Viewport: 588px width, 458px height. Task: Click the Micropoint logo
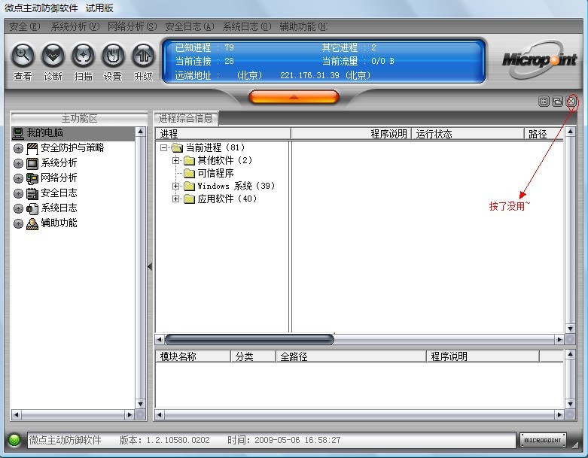coord(539,60)
